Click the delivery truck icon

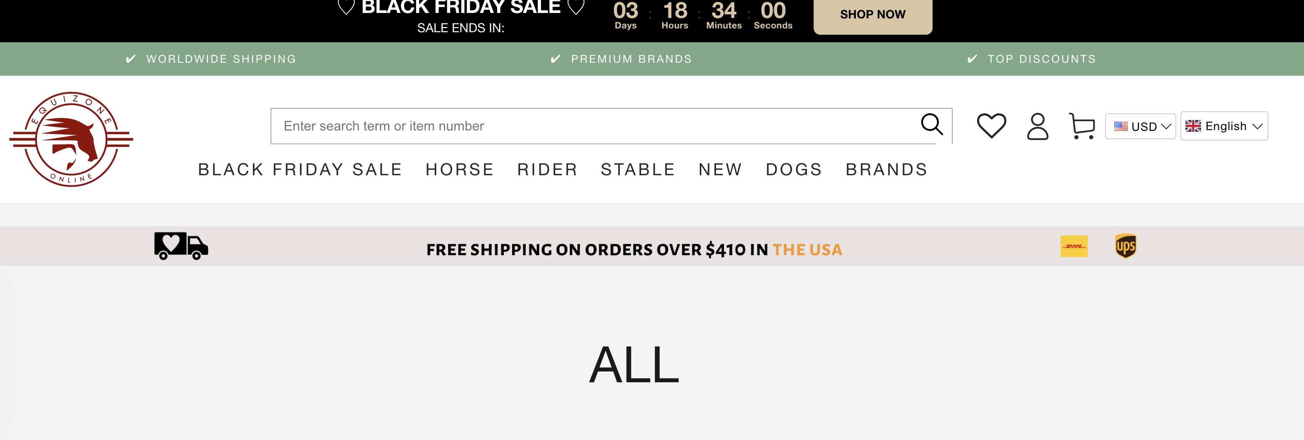pos(181,246)
